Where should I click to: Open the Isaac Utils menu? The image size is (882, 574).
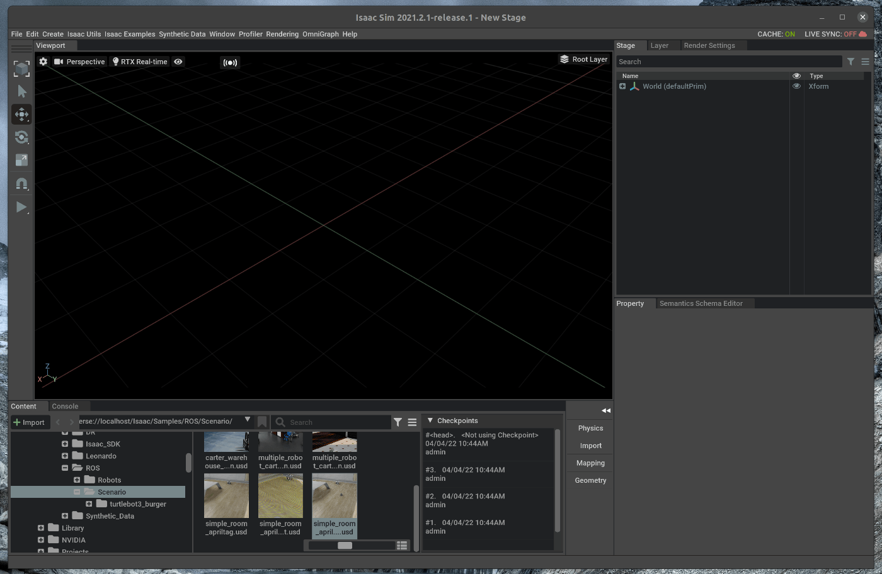point(84,34)
